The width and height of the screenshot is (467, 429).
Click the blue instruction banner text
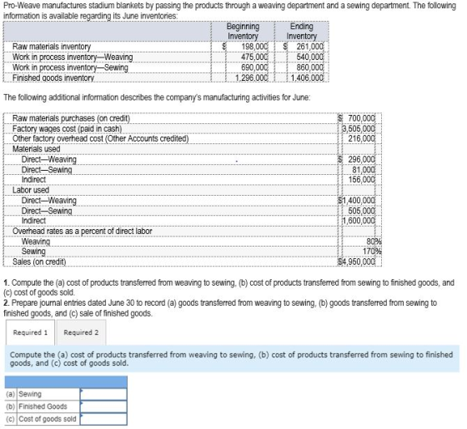click(232, 359)
